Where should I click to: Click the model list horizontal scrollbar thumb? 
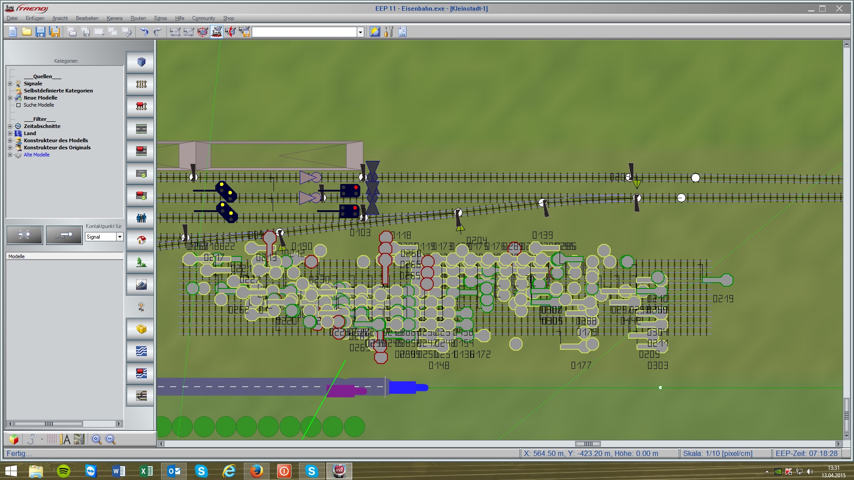tap(49, 424)
